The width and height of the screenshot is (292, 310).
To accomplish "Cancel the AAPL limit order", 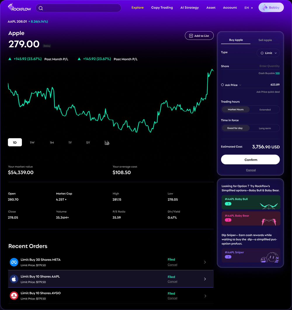I will pyautogui.click(x=172, y=281).
